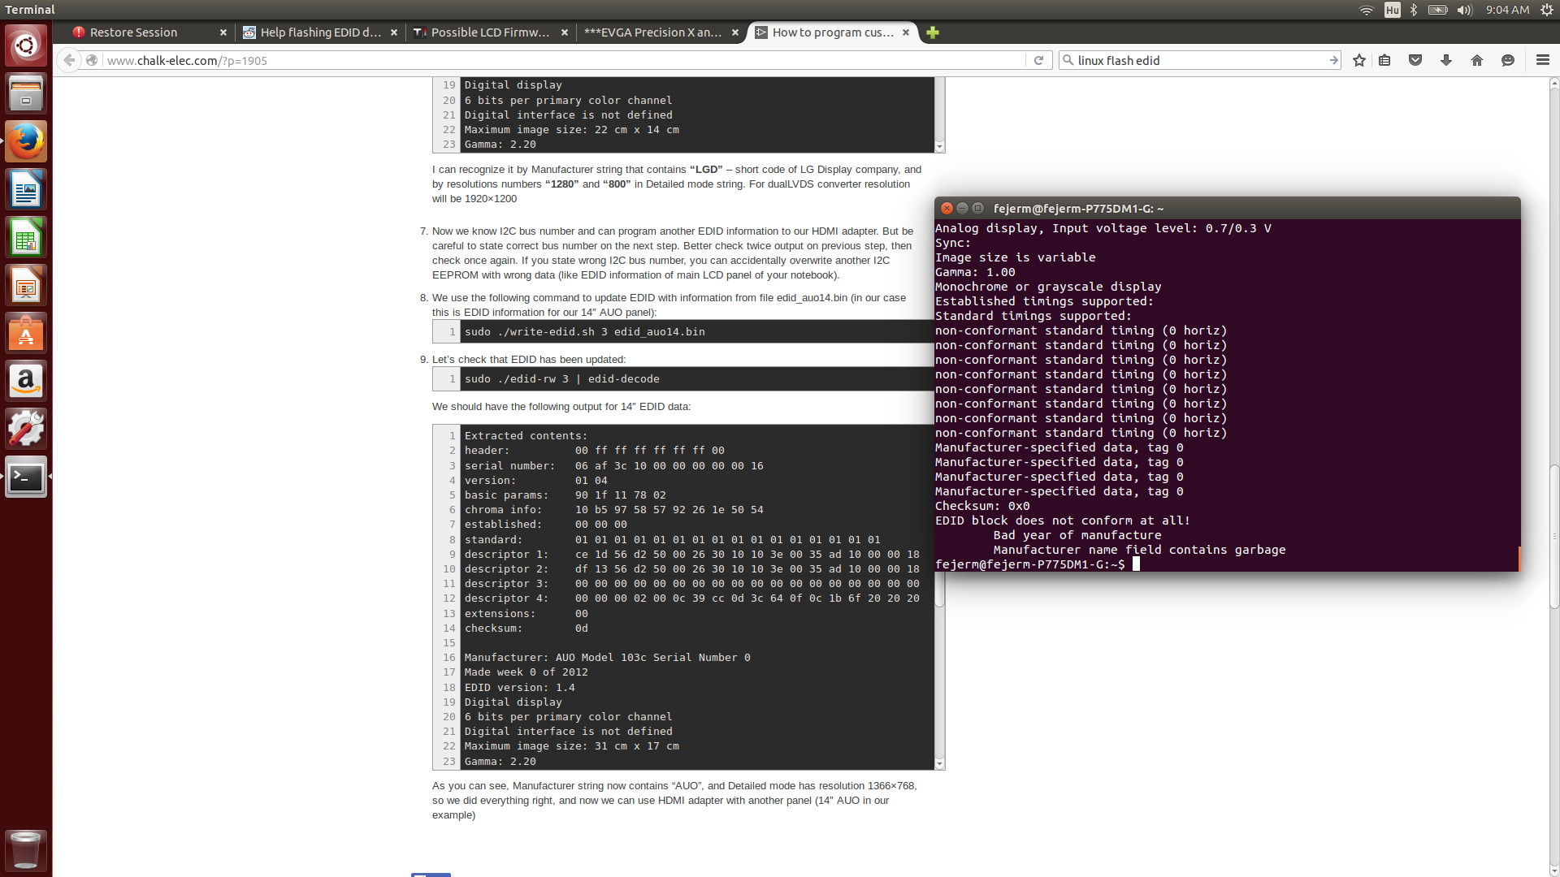This screenshot has width=1560, height=877.
Task: Open the bookmarks list icon
Action: (x=1384, y=60)
